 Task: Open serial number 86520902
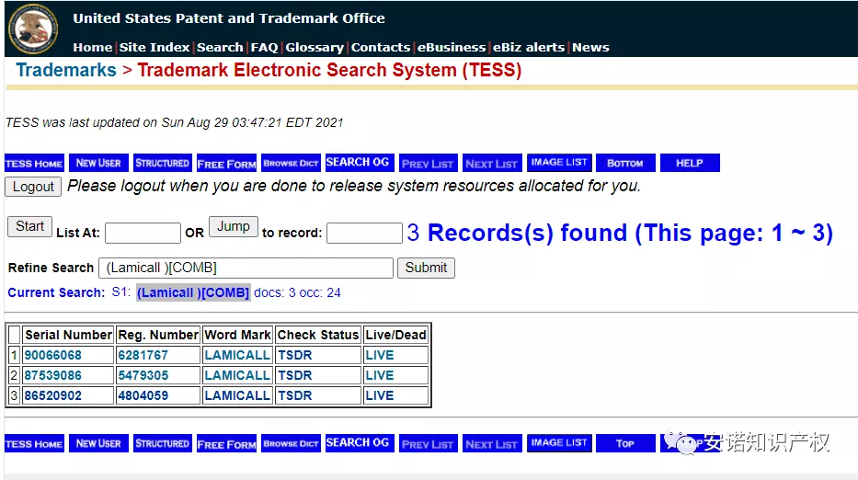[x=53, y=395]
